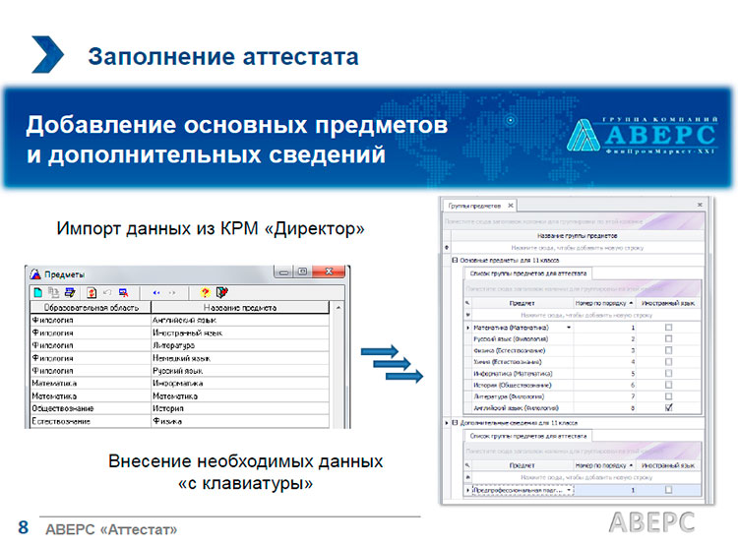The width and height of the screenshot is (738, 546).
Task: Select Информатика cell in Предметы list
Action: [x=240, y=383]
